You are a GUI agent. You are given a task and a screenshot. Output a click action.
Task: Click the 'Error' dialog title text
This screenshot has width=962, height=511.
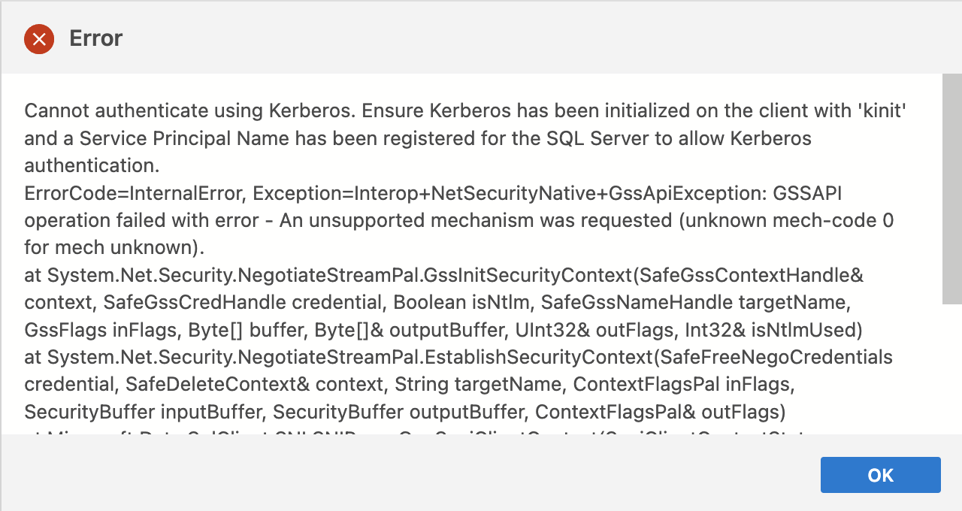(x=95, y=38)
